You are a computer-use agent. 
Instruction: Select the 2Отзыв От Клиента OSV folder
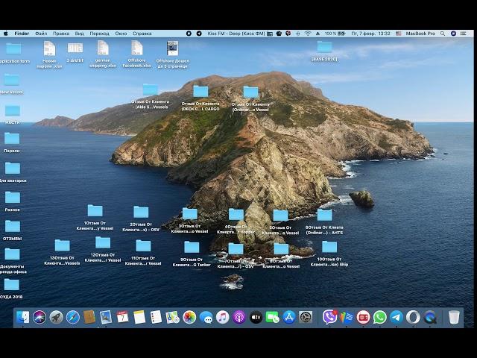141,219
